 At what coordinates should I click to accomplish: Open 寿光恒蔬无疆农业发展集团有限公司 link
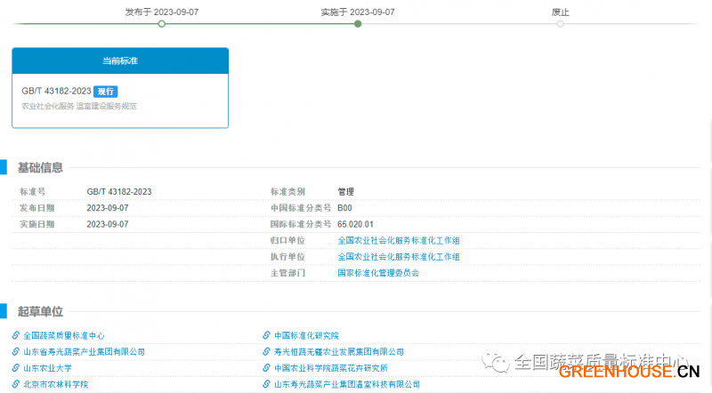[x=339, y=352]
